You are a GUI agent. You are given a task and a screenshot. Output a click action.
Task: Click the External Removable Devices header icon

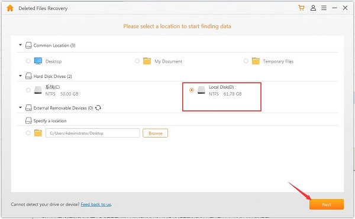[28, 107]
